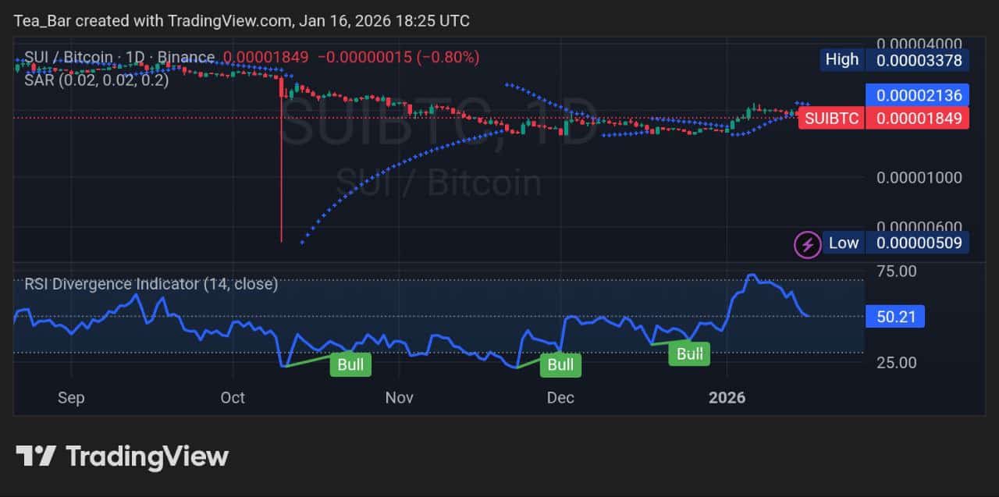Image resolution: width=999 pixels, height=497 pixels.
Task: Open the SUI / Bitcoin chart title
Action: [x=66, y=57]
